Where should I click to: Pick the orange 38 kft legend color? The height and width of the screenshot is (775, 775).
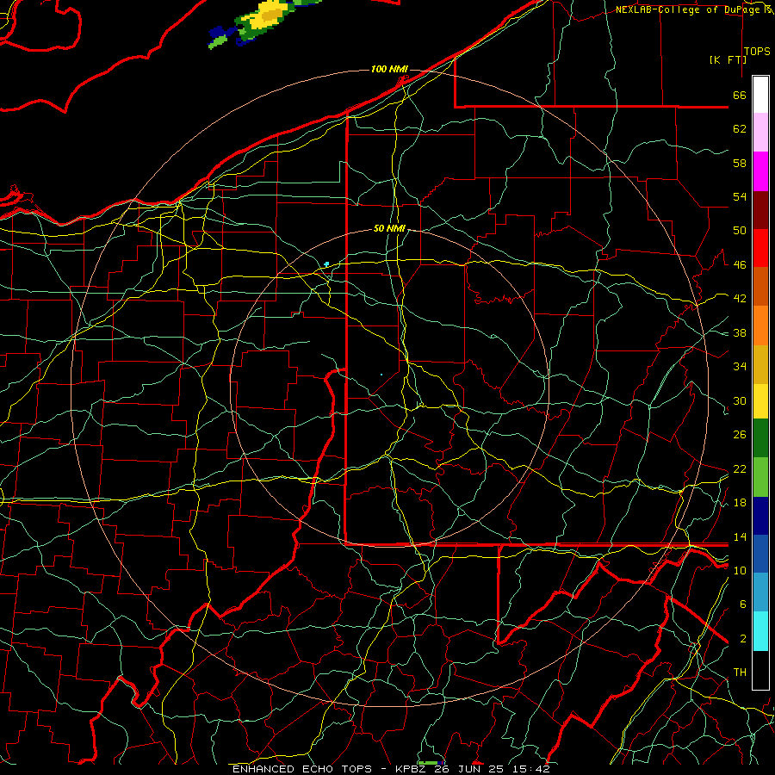pyautogui.click(x=760, y=325)
